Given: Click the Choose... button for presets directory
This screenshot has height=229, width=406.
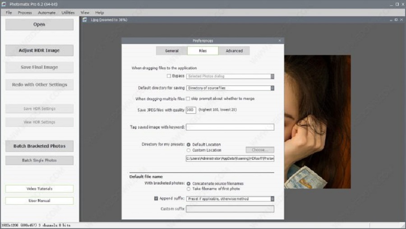Looking at the screenshot, I should tap(260, 150).
